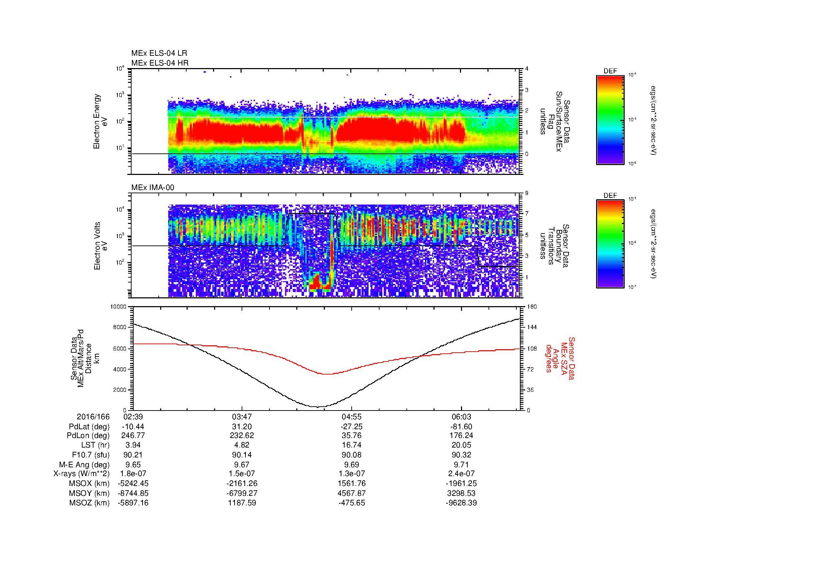Click the MSOZ value 1187.59
The image size is (825, 583).
tap(242, 503)
